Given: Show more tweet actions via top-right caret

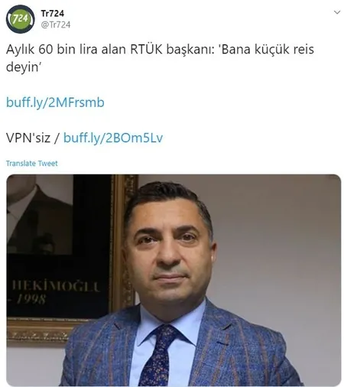Looking at the screenshot, I should pyautogui.click(x=337, y=12).
